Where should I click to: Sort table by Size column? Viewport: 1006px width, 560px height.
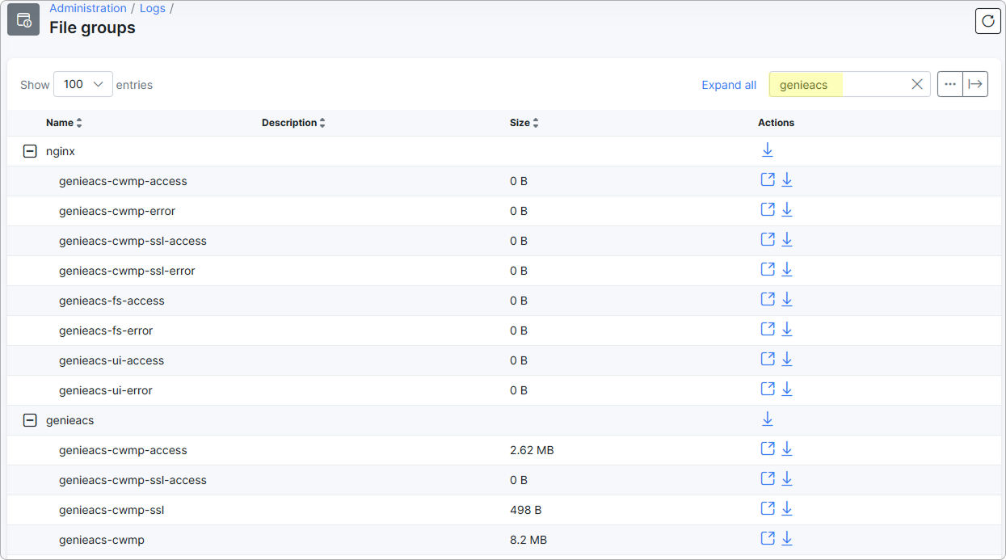524,123
